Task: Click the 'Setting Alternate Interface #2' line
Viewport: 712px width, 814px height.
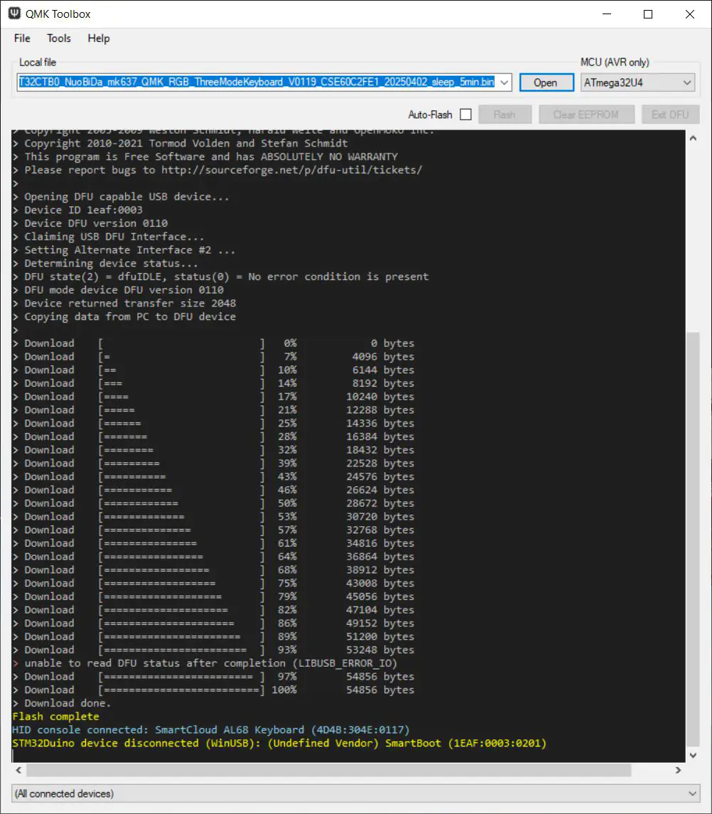Action: click(x=124, y=250)
